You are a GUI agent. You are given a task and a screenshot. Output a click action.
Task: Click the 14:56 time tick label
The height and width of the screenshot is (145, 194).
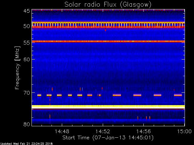click(143, 131)
